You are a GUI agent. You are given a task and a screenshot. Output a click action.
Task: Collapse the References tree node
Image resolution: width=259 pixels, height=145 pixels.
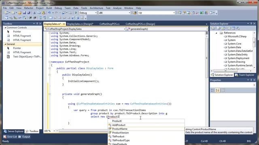[x=217, y=33]
